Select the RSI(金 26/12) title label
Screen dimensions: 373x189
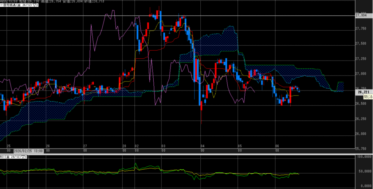[10, 157]
